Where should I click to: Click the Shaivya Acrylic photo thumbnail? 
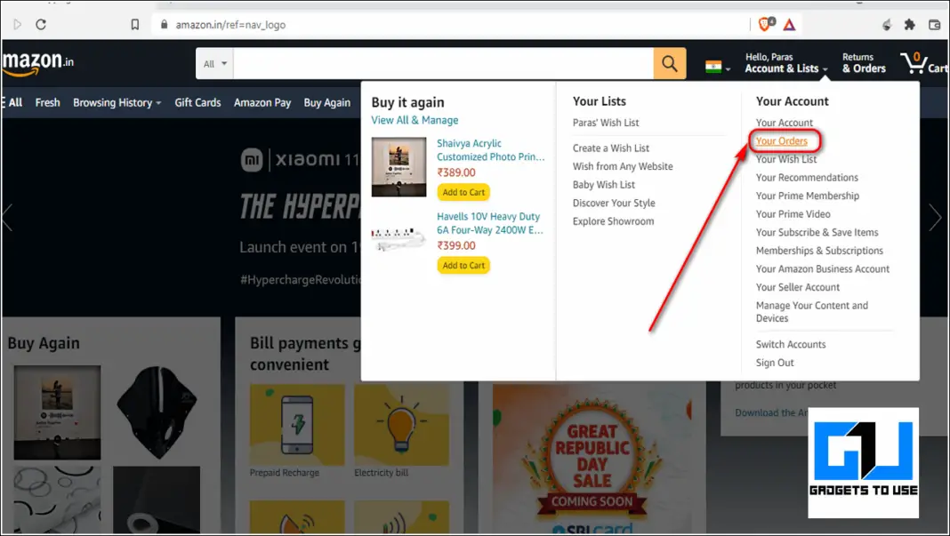[x=399, y=166]
